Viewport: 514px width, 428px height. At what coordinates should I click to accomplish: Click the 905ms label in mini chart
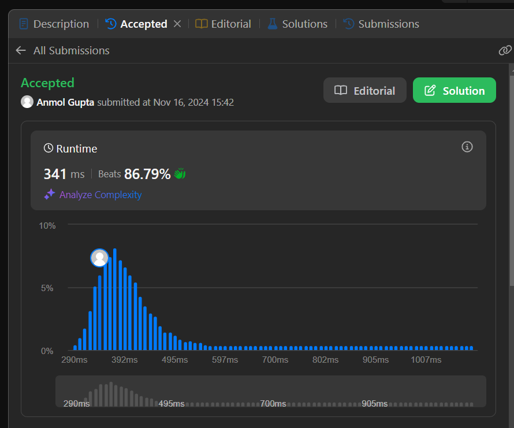click(x=375, y=403)
